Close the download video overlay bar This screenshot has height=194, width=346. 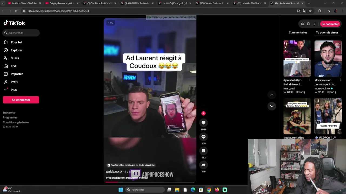click(x=195, y=17)
